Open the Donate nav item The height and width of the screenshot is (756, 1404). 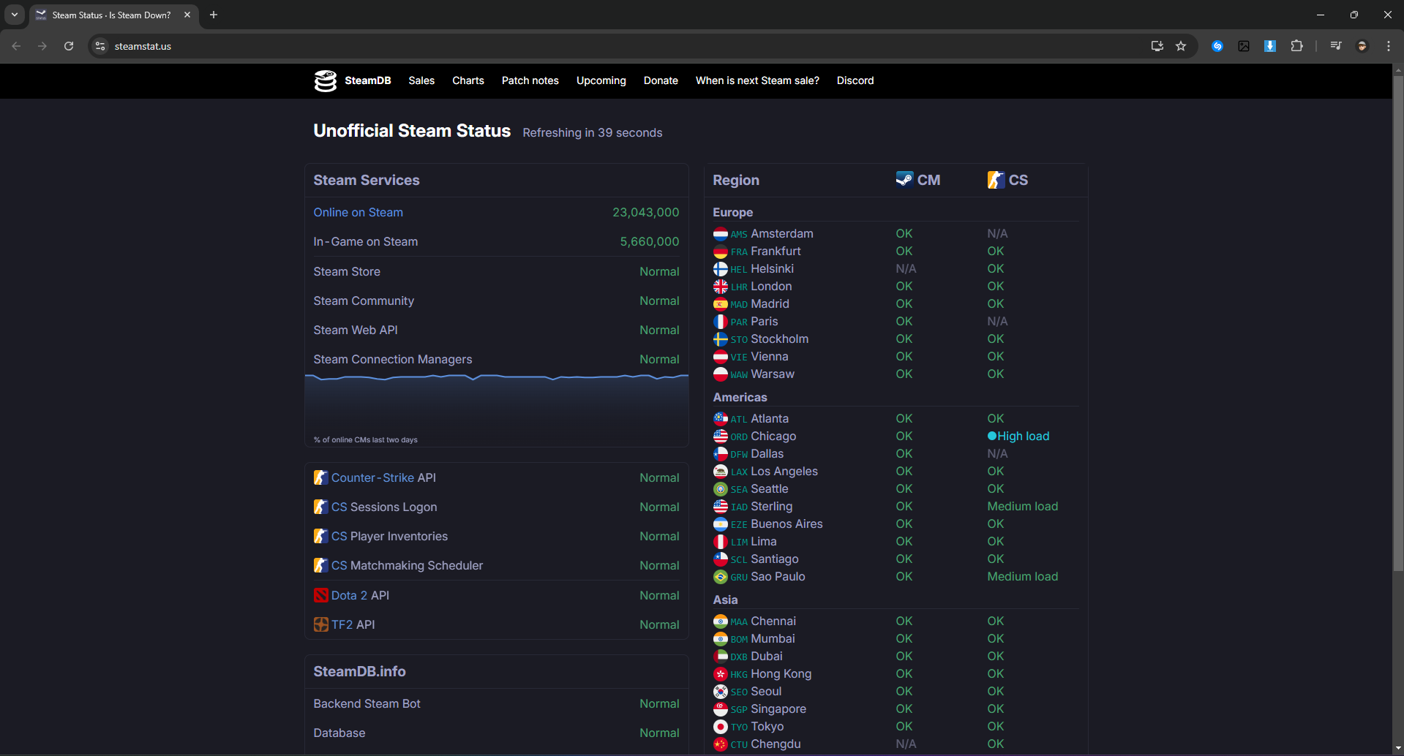click(661, 80)
